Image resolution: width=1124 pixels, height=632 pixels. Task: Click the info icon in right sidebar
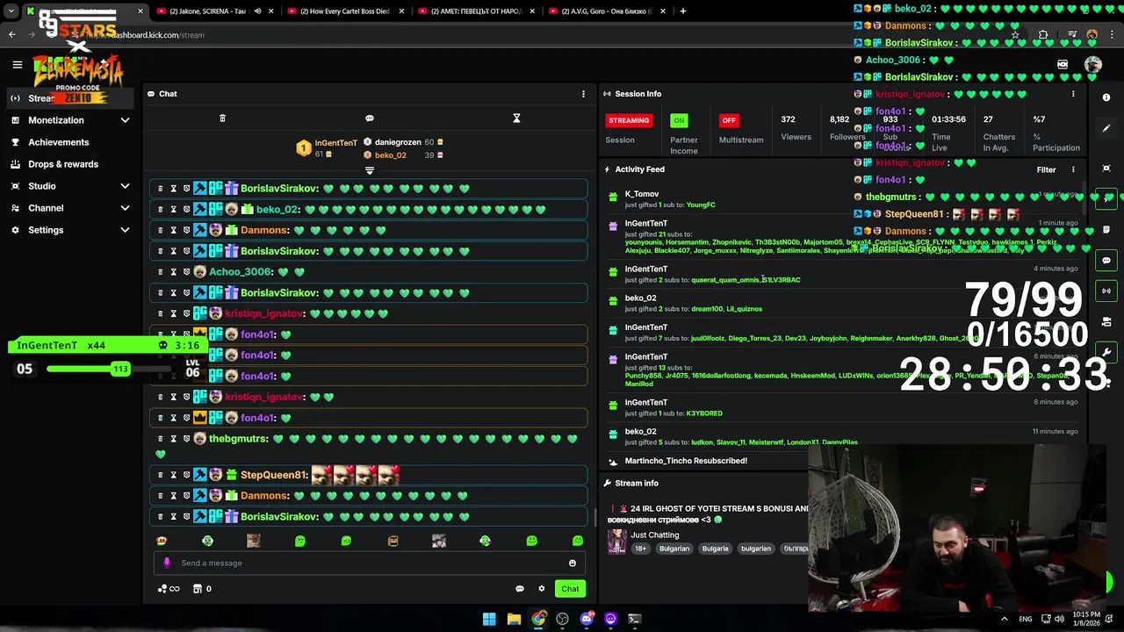tap(1106, 97)
